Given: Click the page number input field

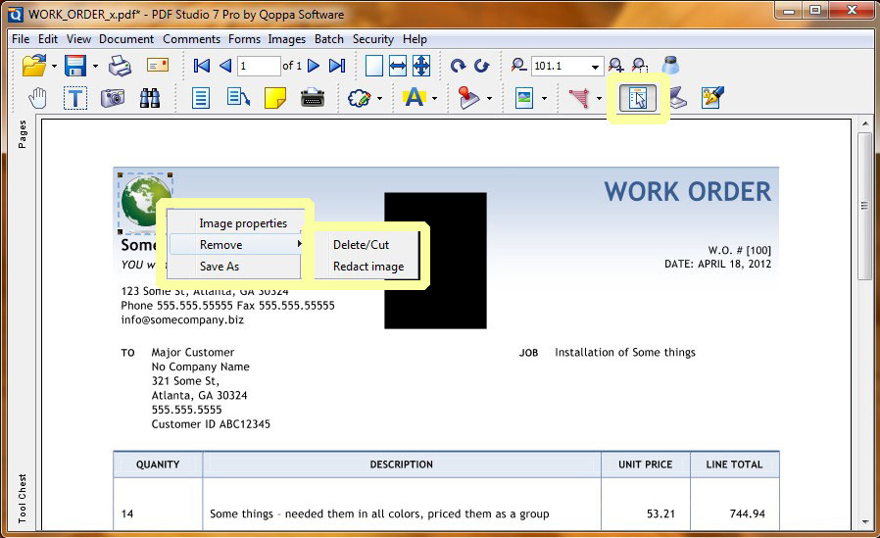Looking at the screenshot, I should (258, 67).
